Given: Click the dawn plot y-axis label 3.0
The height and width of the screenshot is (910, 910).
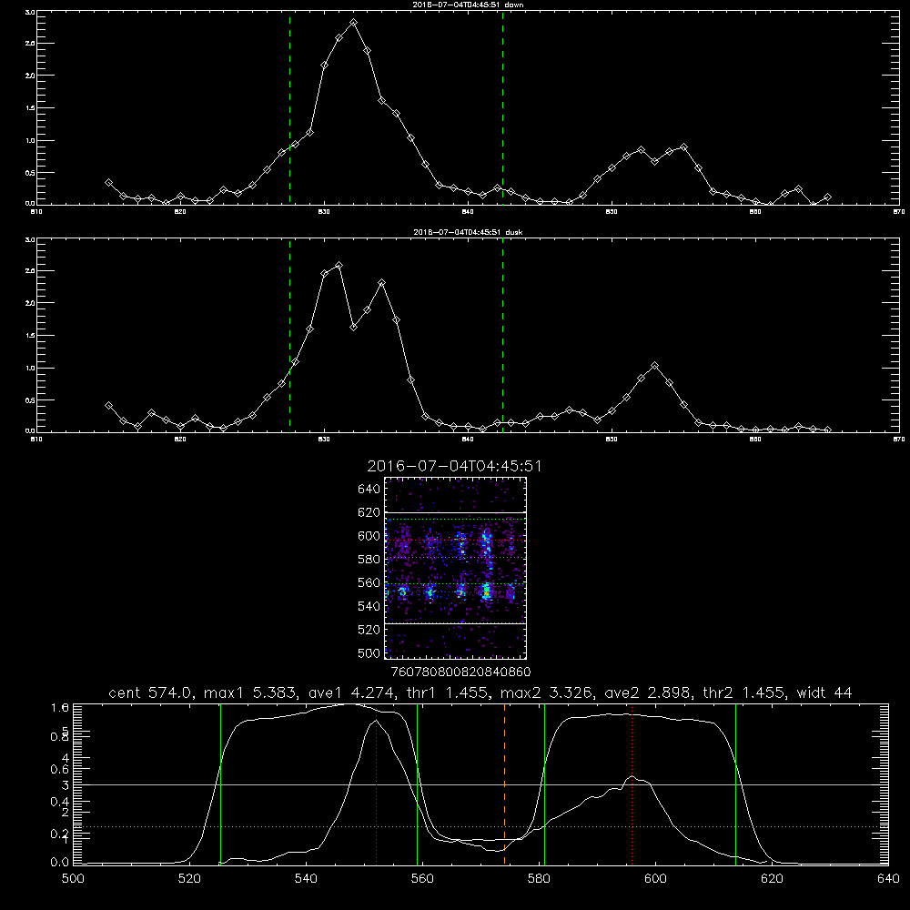Looking at the screenshot, I should [31, 12].
